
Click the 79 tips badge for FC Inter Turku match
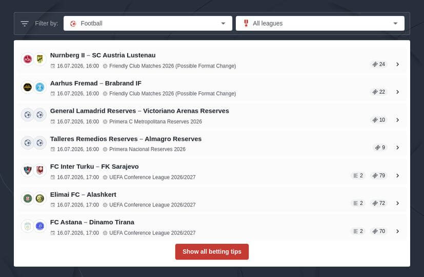pyautogui.click(x=378, y=176)
